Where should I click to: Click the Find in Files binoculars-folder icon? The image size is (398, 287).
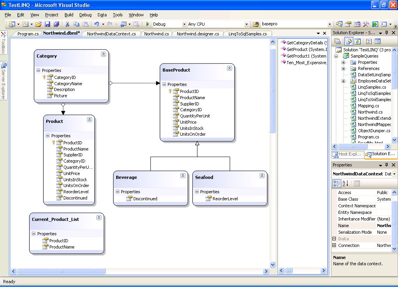[x=256, y=24]
